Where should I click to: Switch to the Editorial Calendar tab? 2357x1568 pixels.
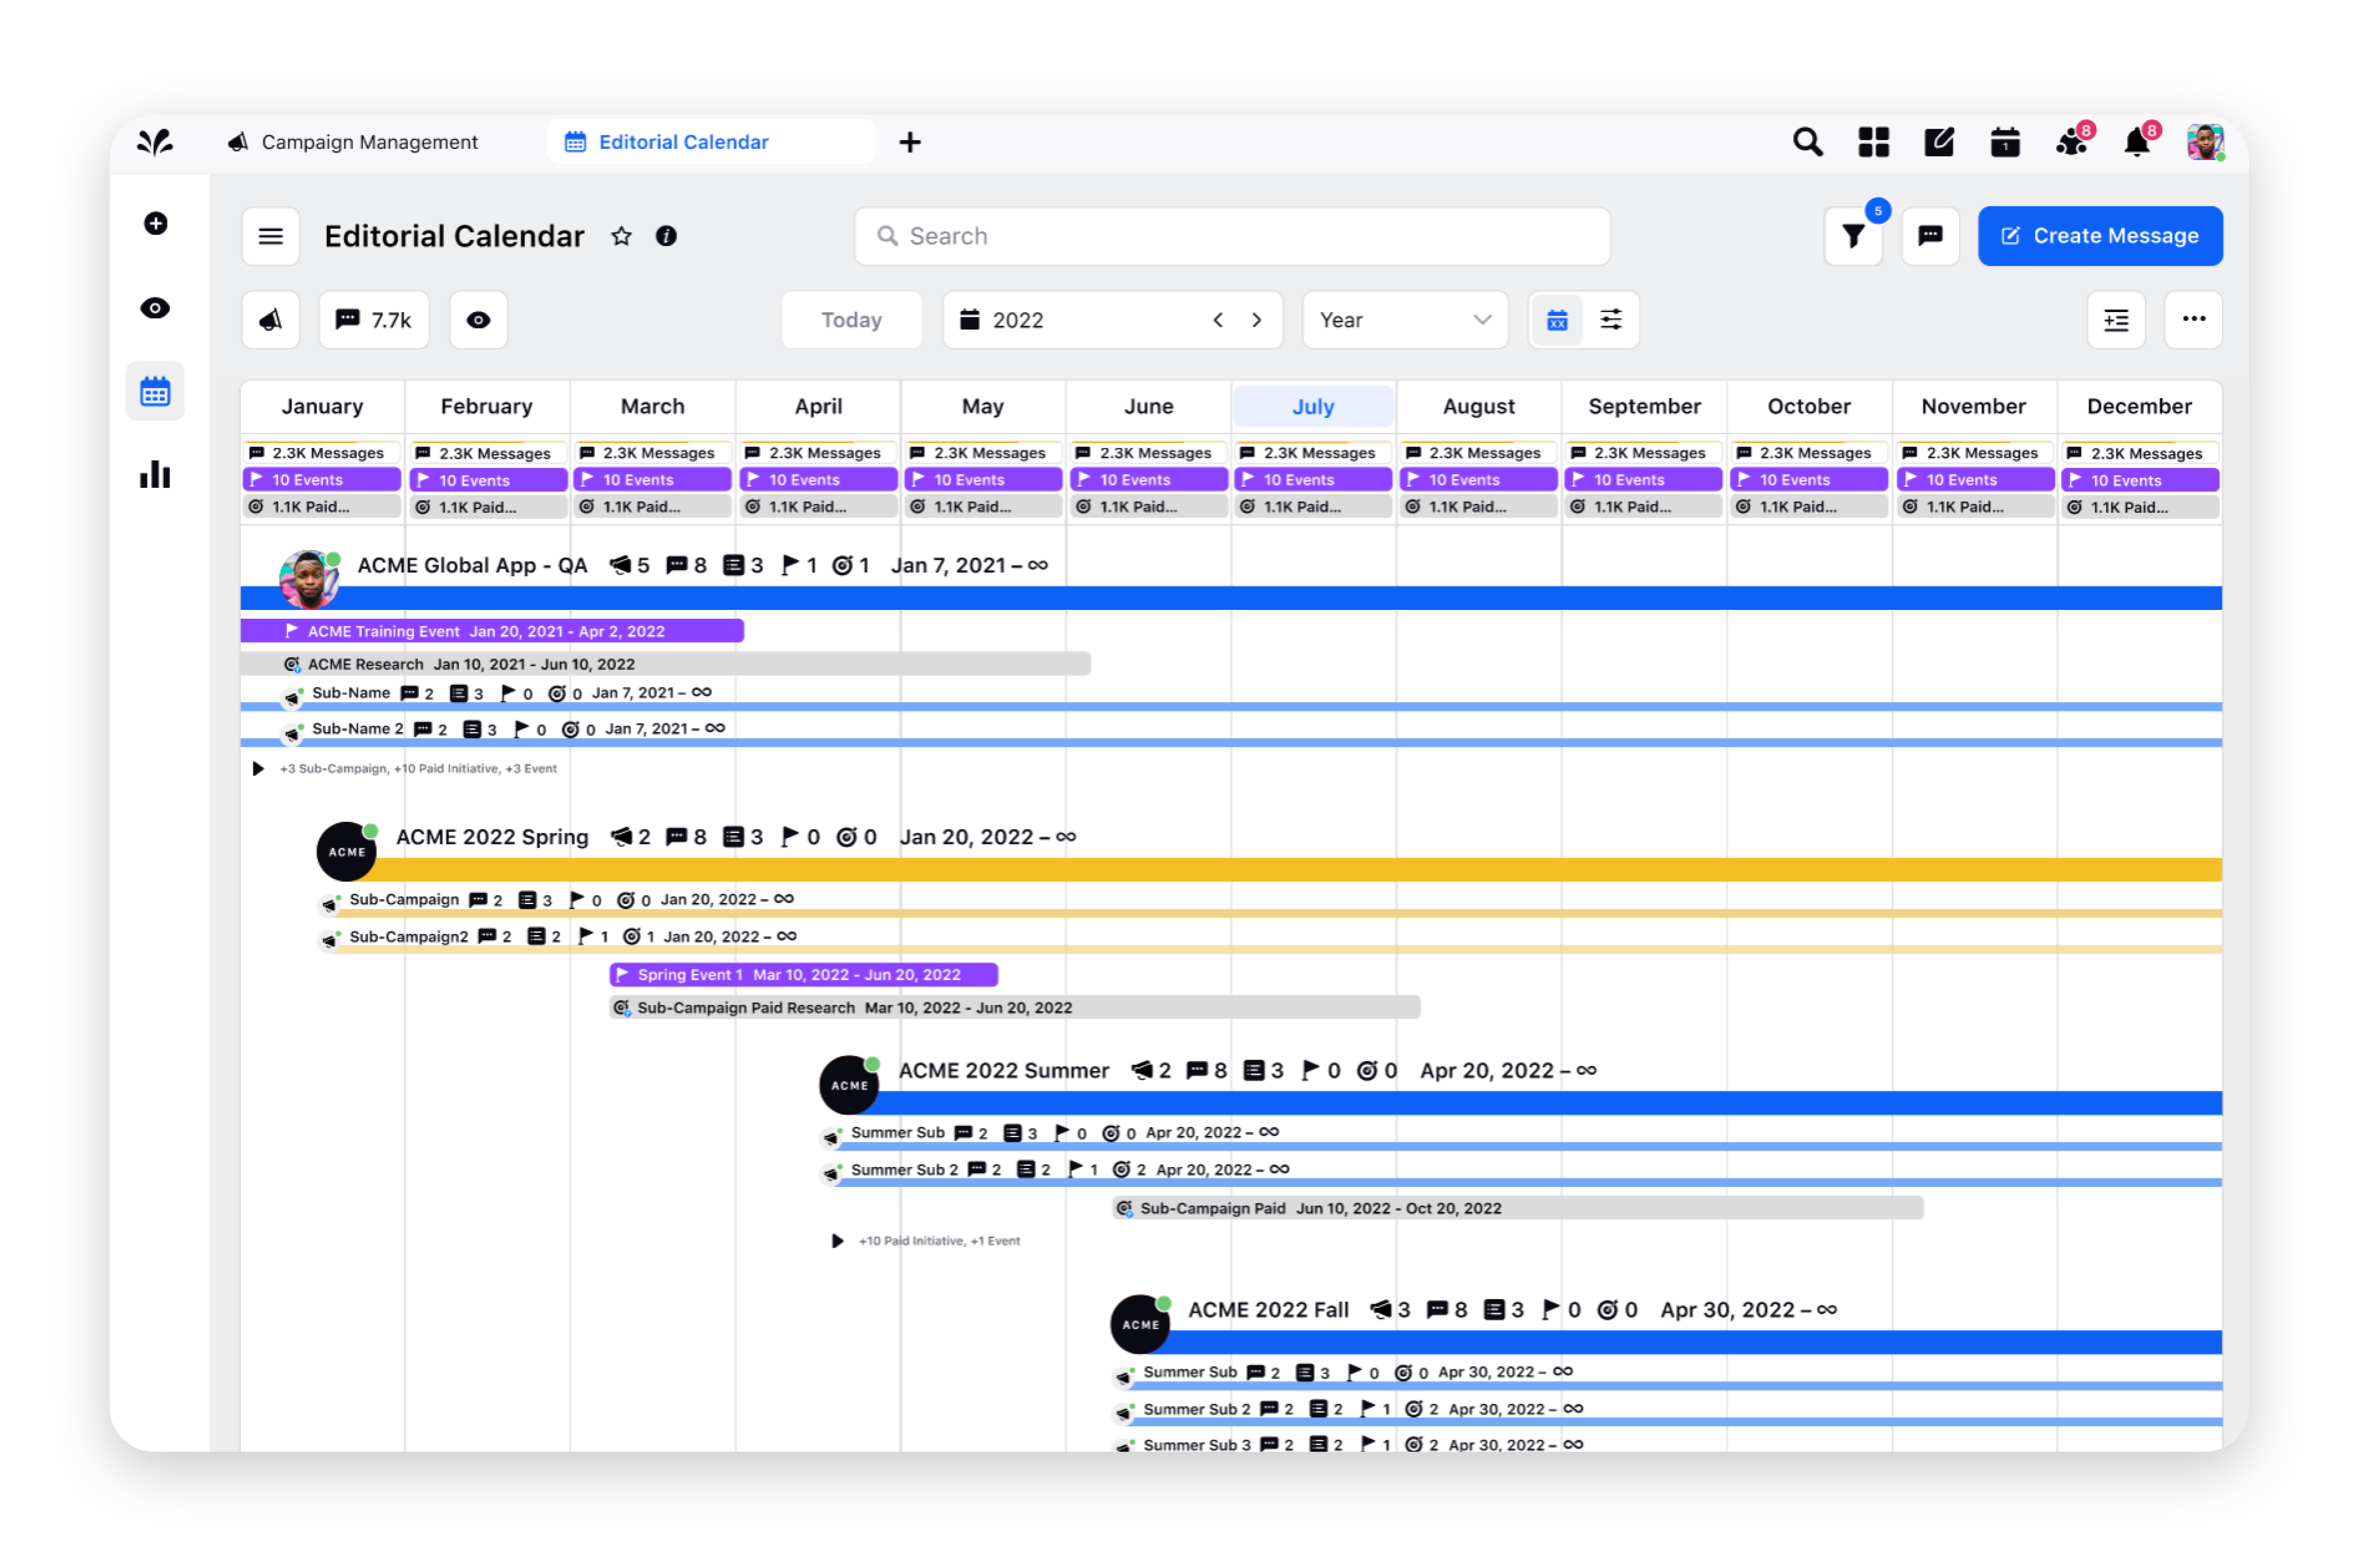click(x=684, y=141)
